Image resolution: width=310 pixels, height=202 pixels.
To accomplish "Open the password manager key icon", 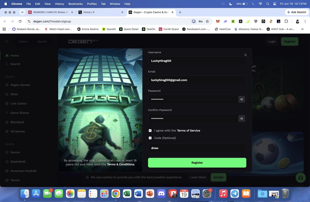I will [x=200, y=21].
